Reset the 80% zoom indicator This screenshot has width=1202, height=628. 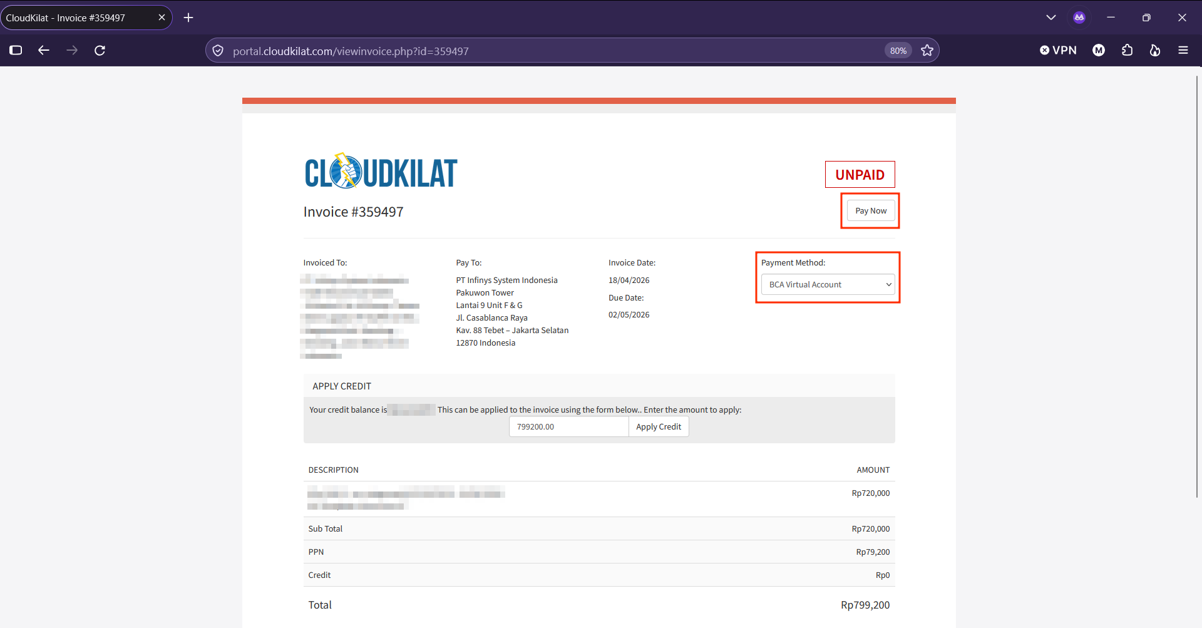(x=898, y=51)
